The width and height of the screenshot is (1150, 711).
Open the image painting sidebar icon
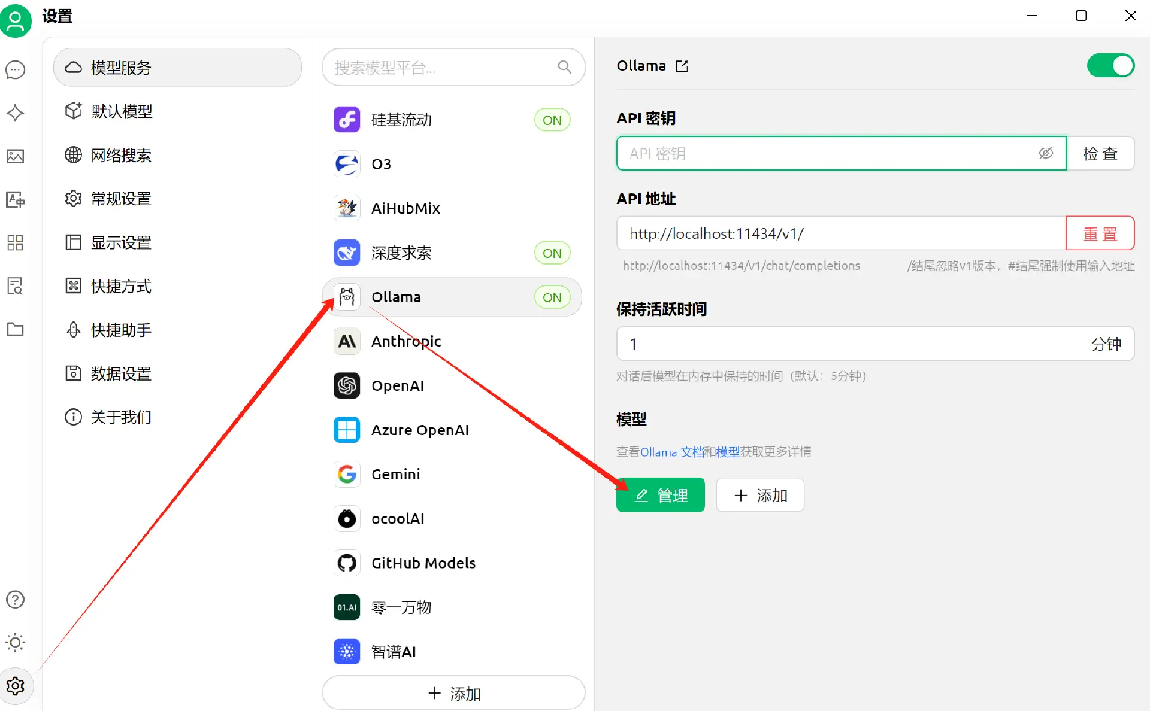(16, 156)
